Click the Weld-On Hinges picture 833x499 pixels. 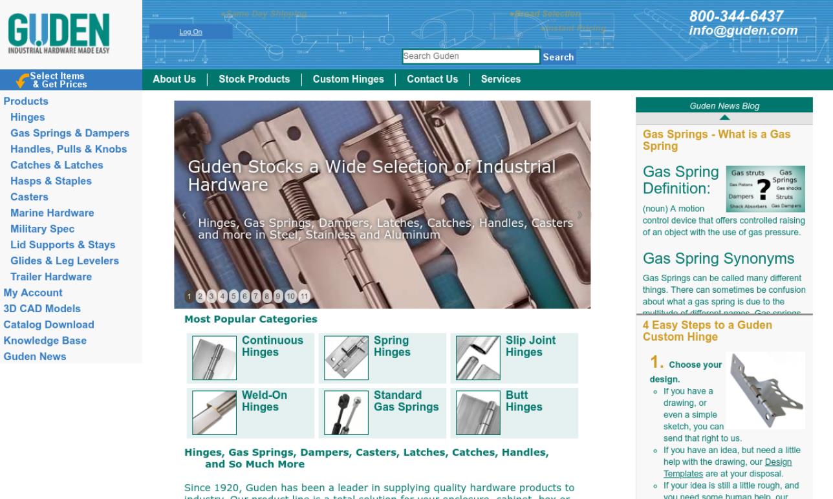click(x=213, y=412)
